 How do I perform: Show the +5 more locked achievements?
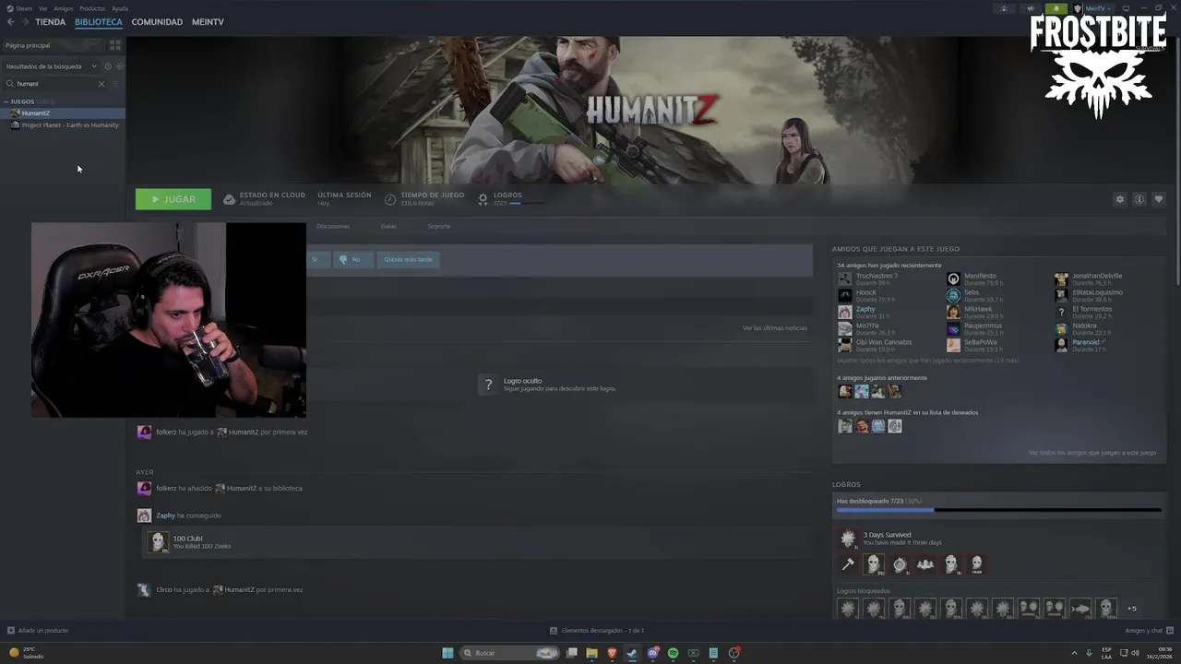(x=1132, y=609)
